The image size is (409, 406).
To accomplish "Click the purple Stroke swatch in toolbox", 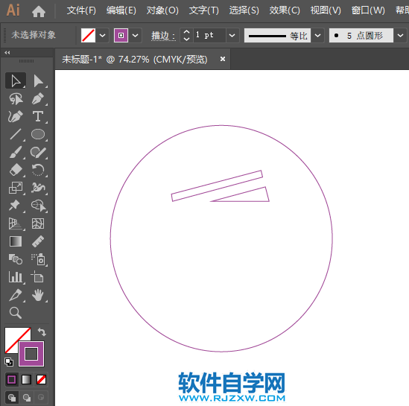I will (31, 354).
